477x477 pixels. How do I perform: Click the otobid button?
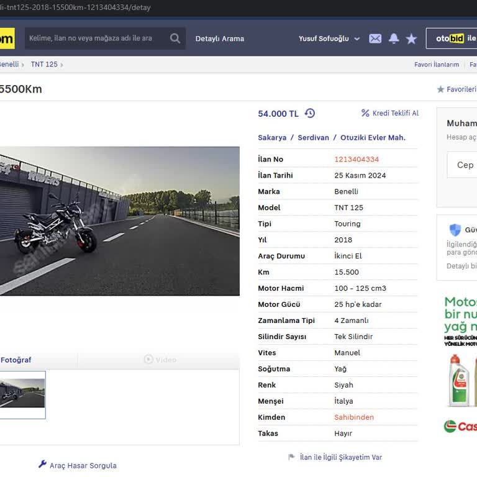[452, 39]
